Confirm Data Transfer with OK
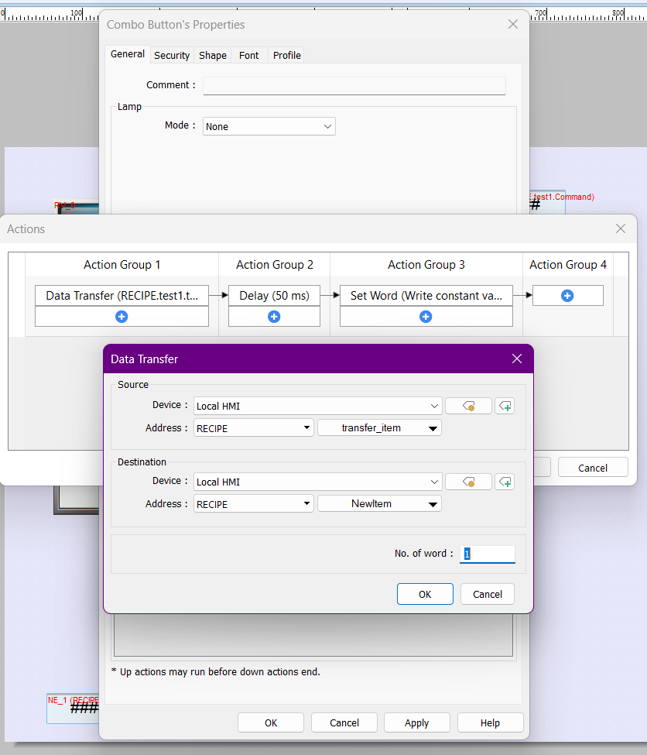 [425, 594]
